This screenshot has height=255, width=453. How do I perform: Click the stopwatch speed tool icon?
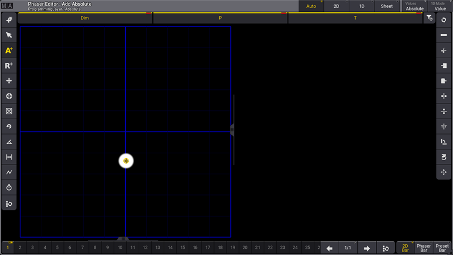click(9, 187)
